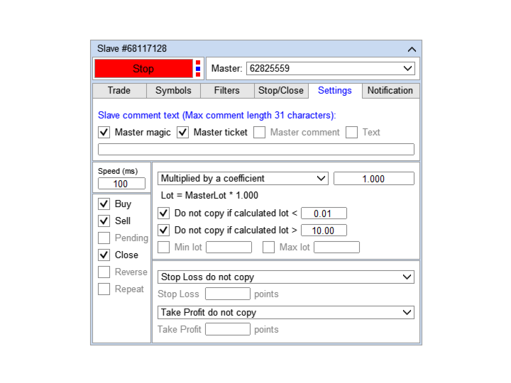This screenshot has width=511, height=383.
Task: Click the Take Profit points field
Action: [228, 329]
